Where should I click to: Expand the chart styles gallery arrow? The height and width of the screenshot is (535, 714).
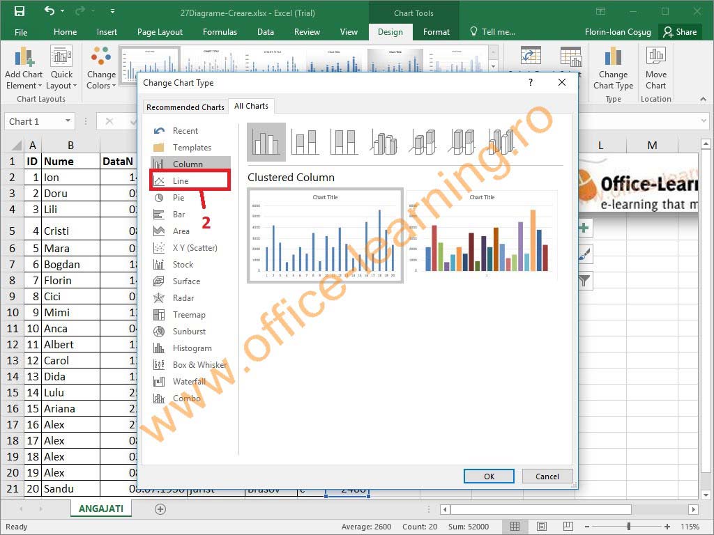click(493, 66)
